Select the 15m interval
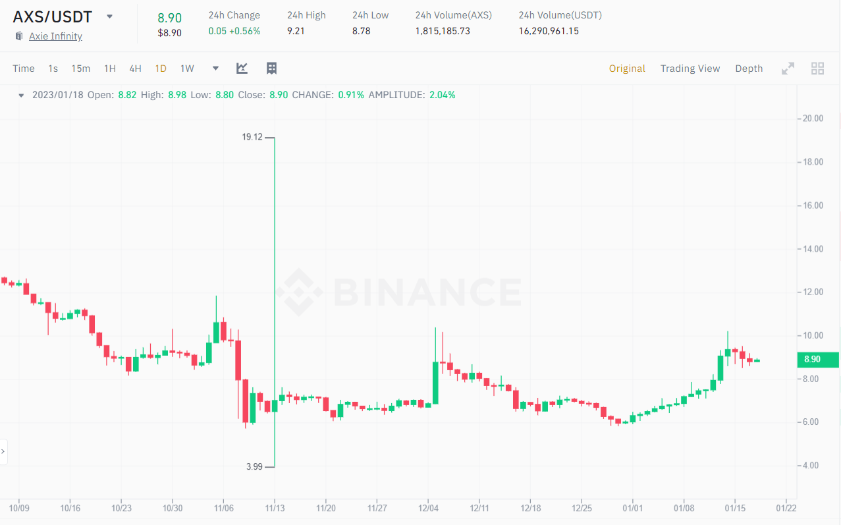This screenshot has height=525, width=841. [81, 69]
